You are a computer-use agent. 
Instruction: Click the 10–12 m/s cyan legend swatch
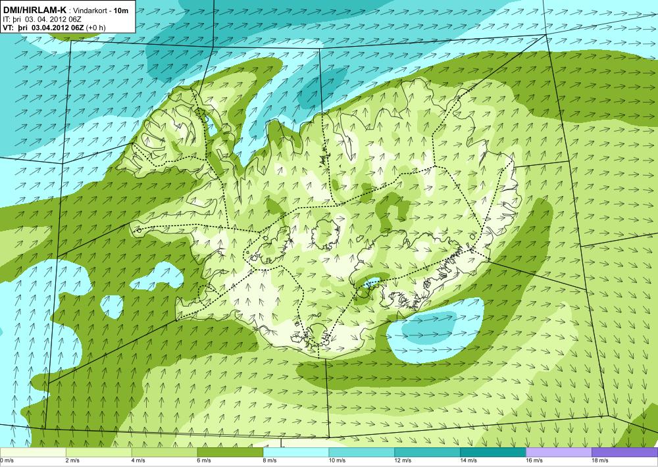point(362,453)
